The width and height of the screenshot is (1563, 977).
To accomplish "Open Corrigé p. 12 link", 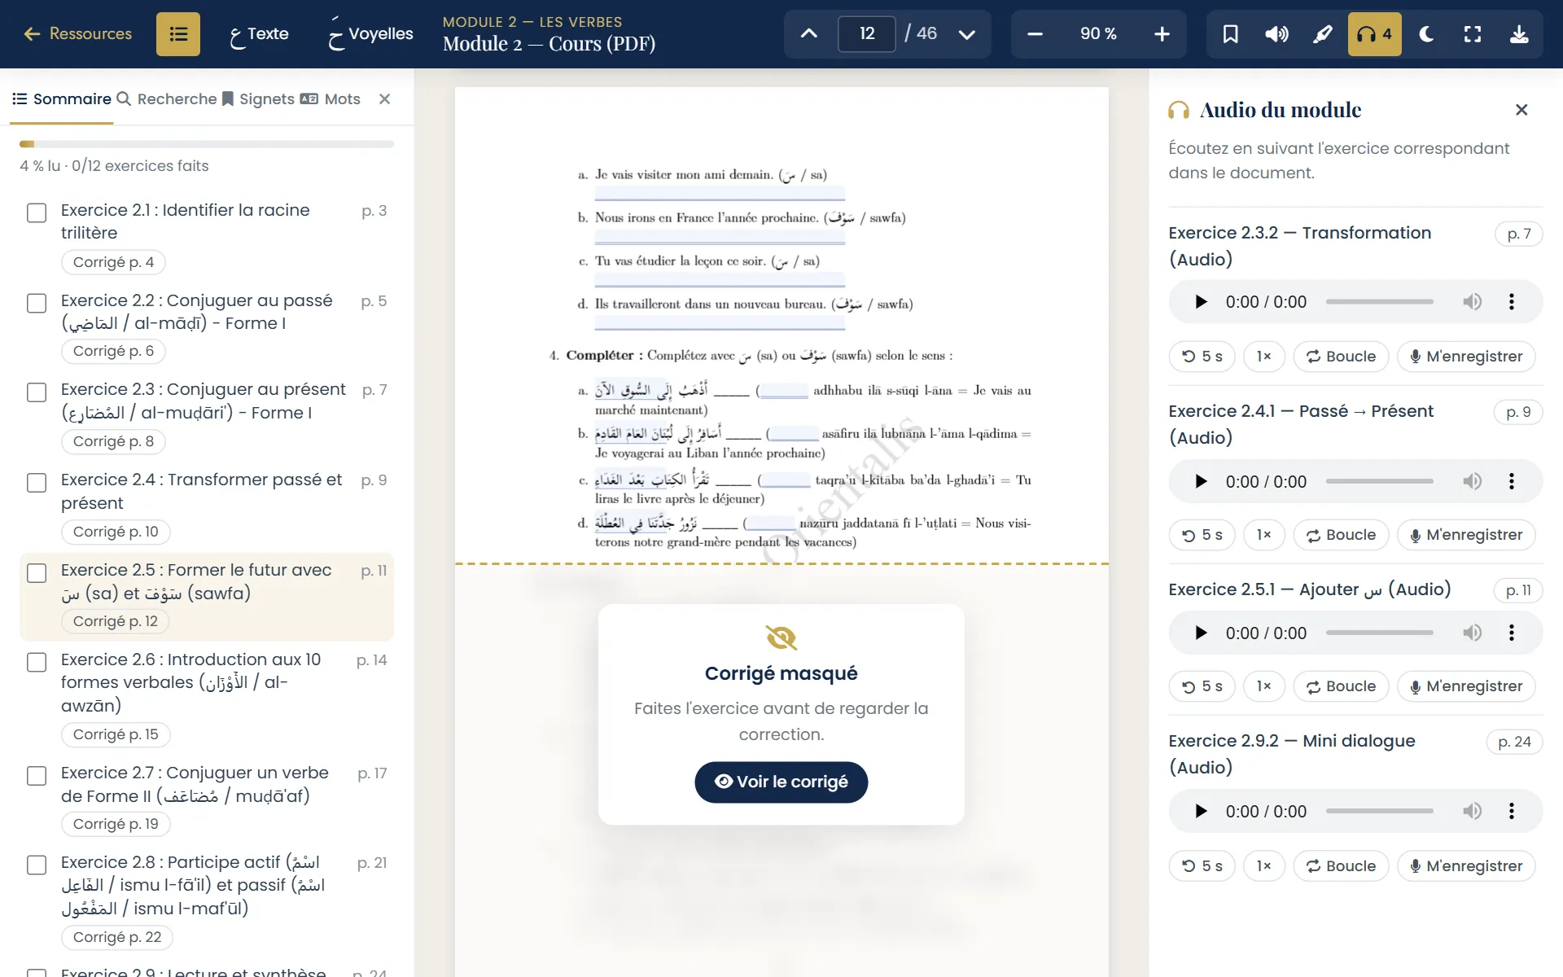I will pyautogui.click(x=116, y=622).
